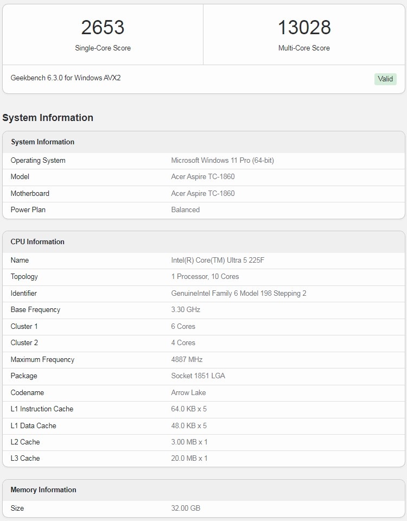Select the Balanced power plan value

(x=186, y=209)
